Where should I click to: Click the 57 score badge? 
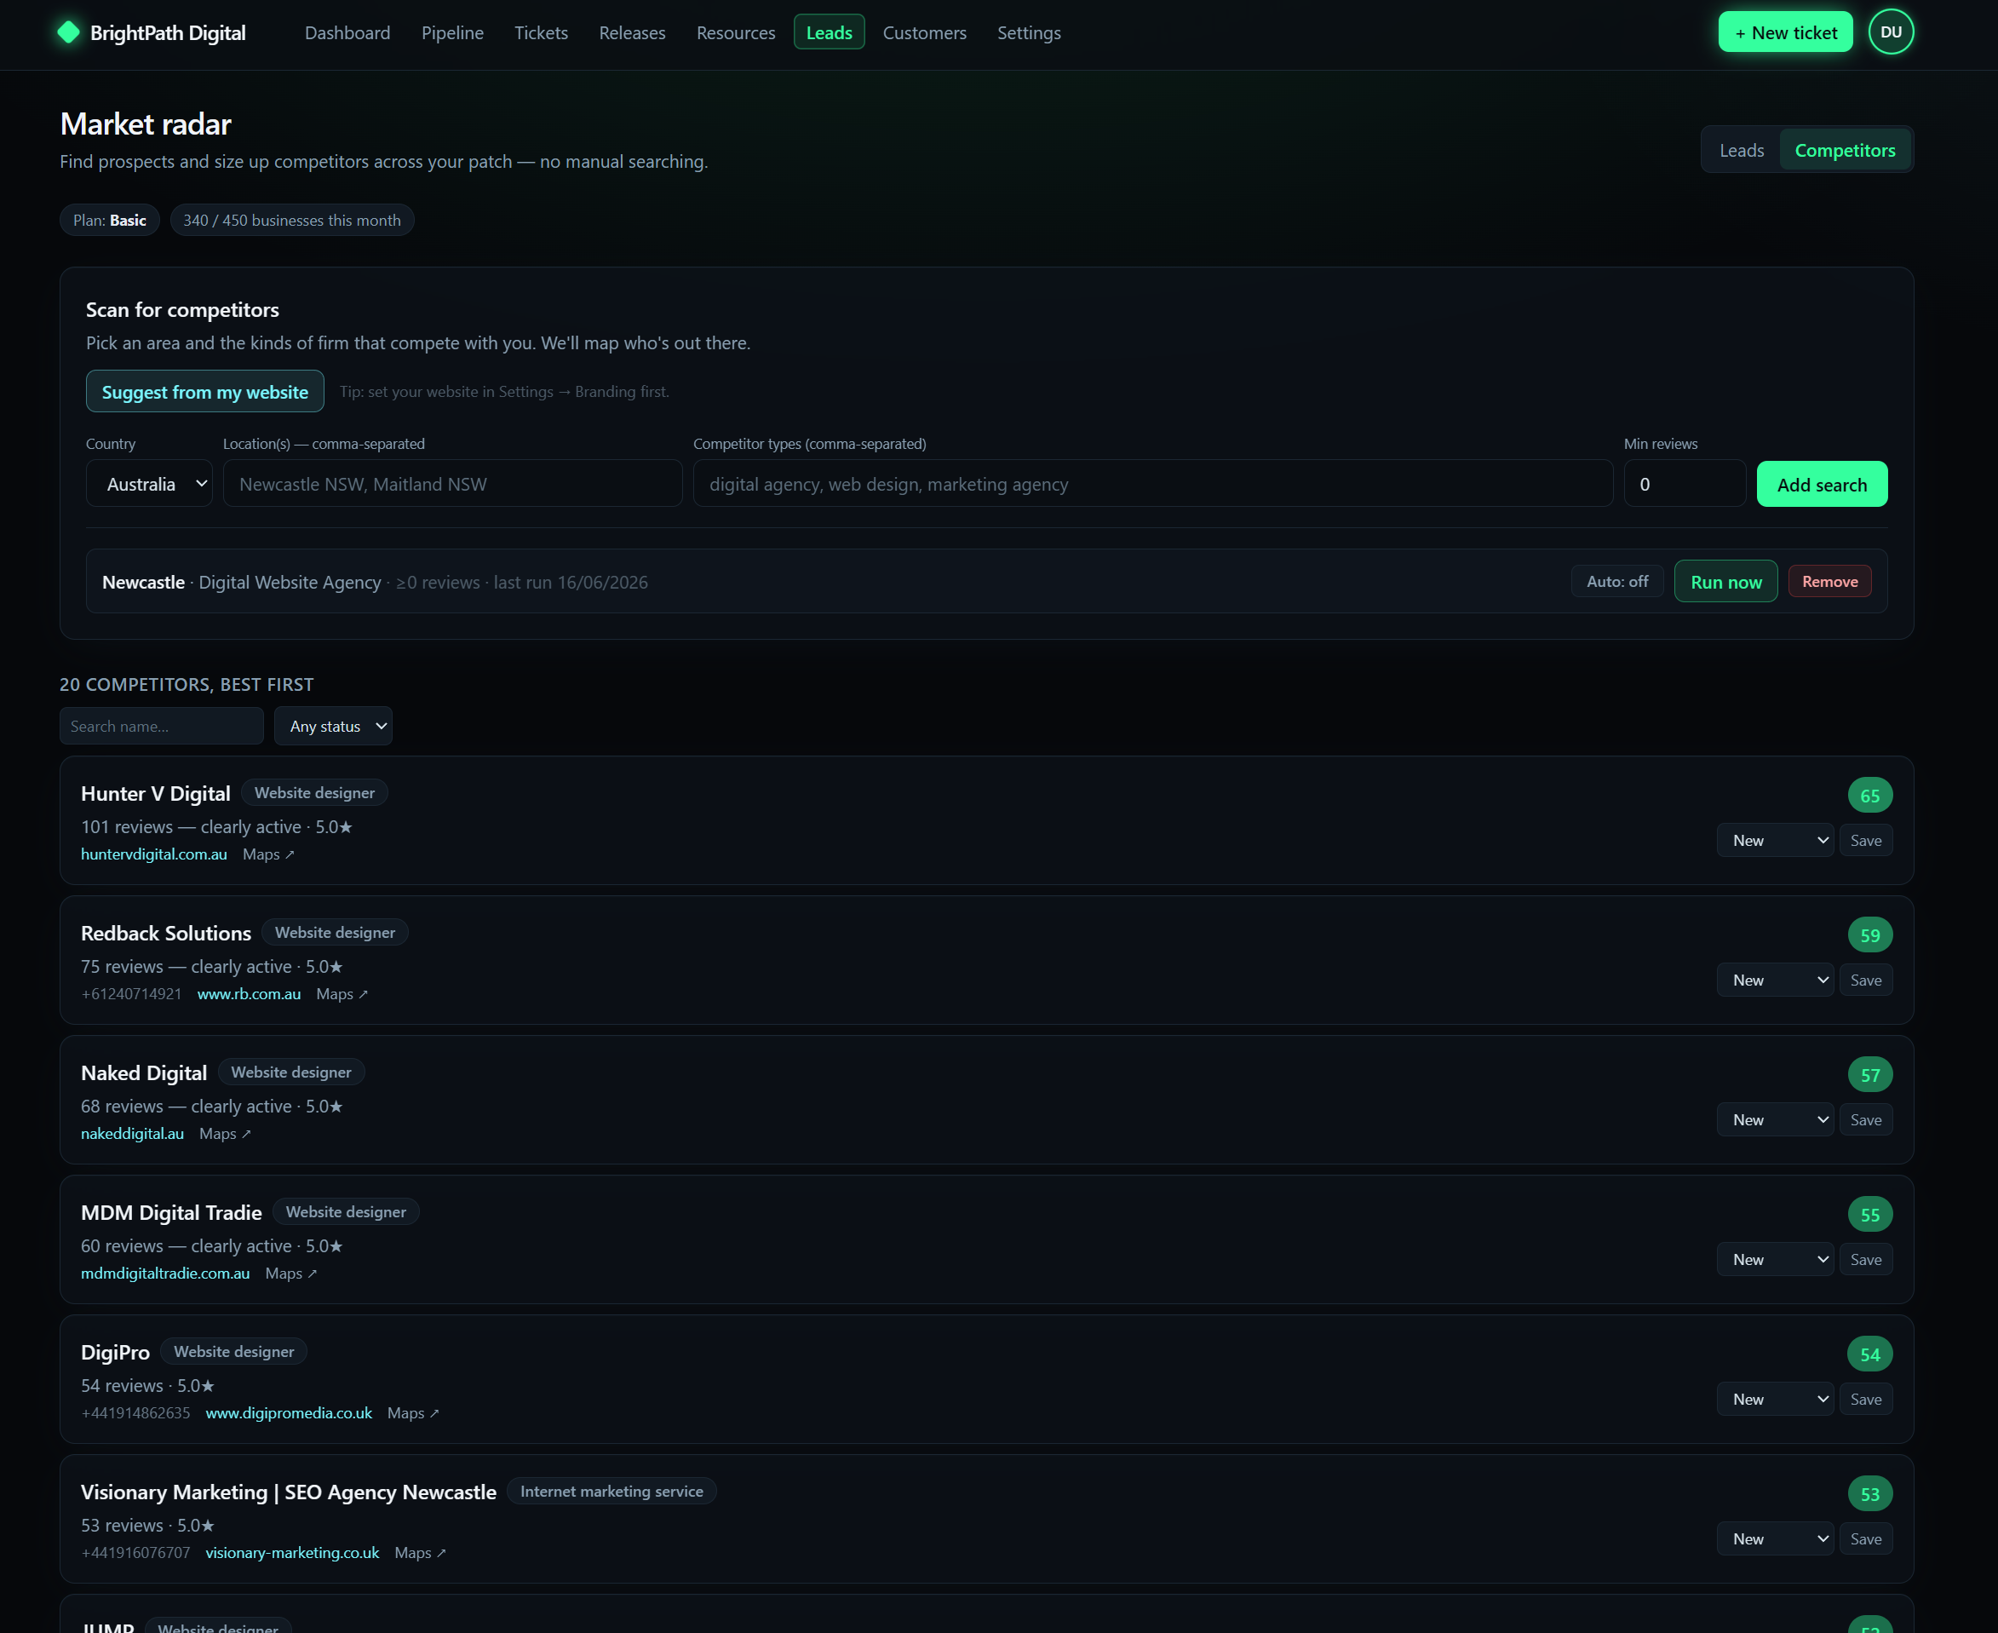(x=1869, y=1075)
